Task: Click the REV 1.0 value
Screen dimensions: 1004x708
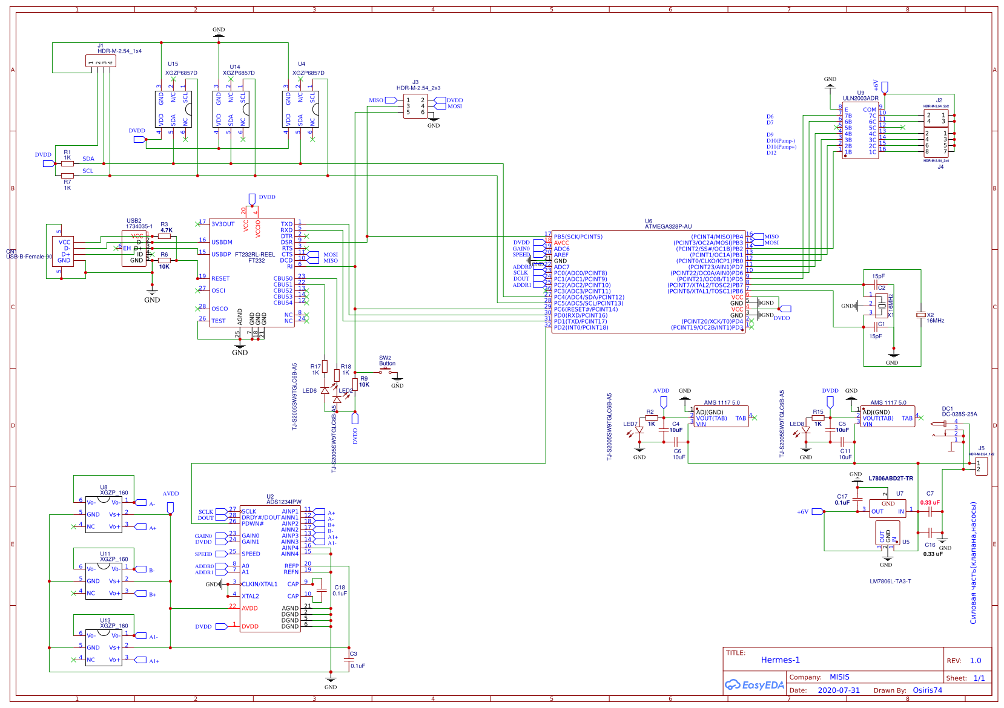Action: coord(975,660)
